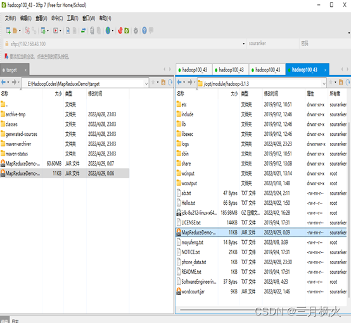
Task: Open the 文件(F) menu
Action: [11, 18]
